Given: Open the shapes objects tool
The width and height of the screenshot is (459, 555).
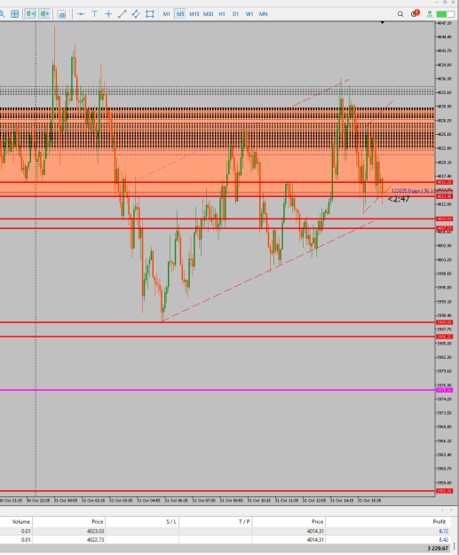Looking at the screenshot, I should click(150, 14).
